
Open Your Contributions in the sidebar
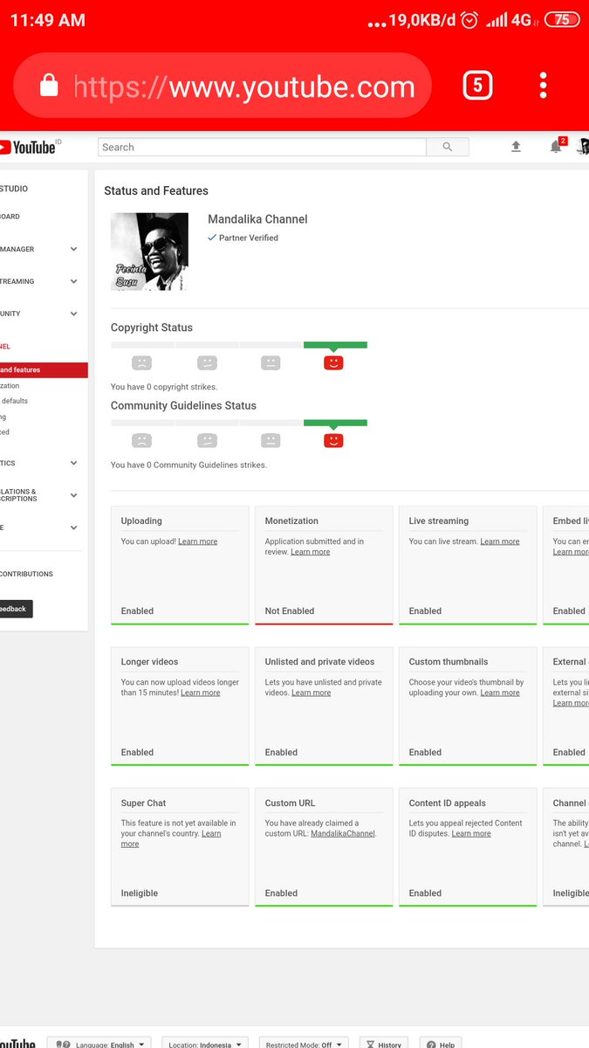point(27,574)
